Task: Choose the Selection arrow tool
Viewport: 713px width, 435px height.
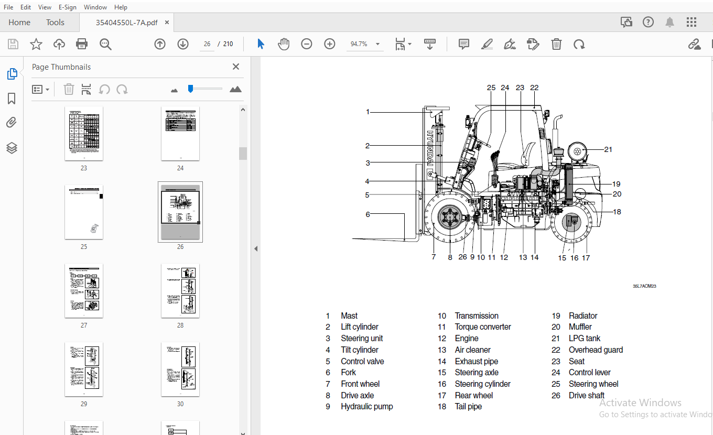Action: (261, 44)
